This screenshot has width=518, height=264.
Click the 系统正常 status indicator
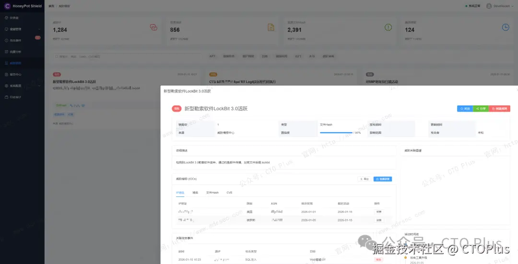pos(473,6)
